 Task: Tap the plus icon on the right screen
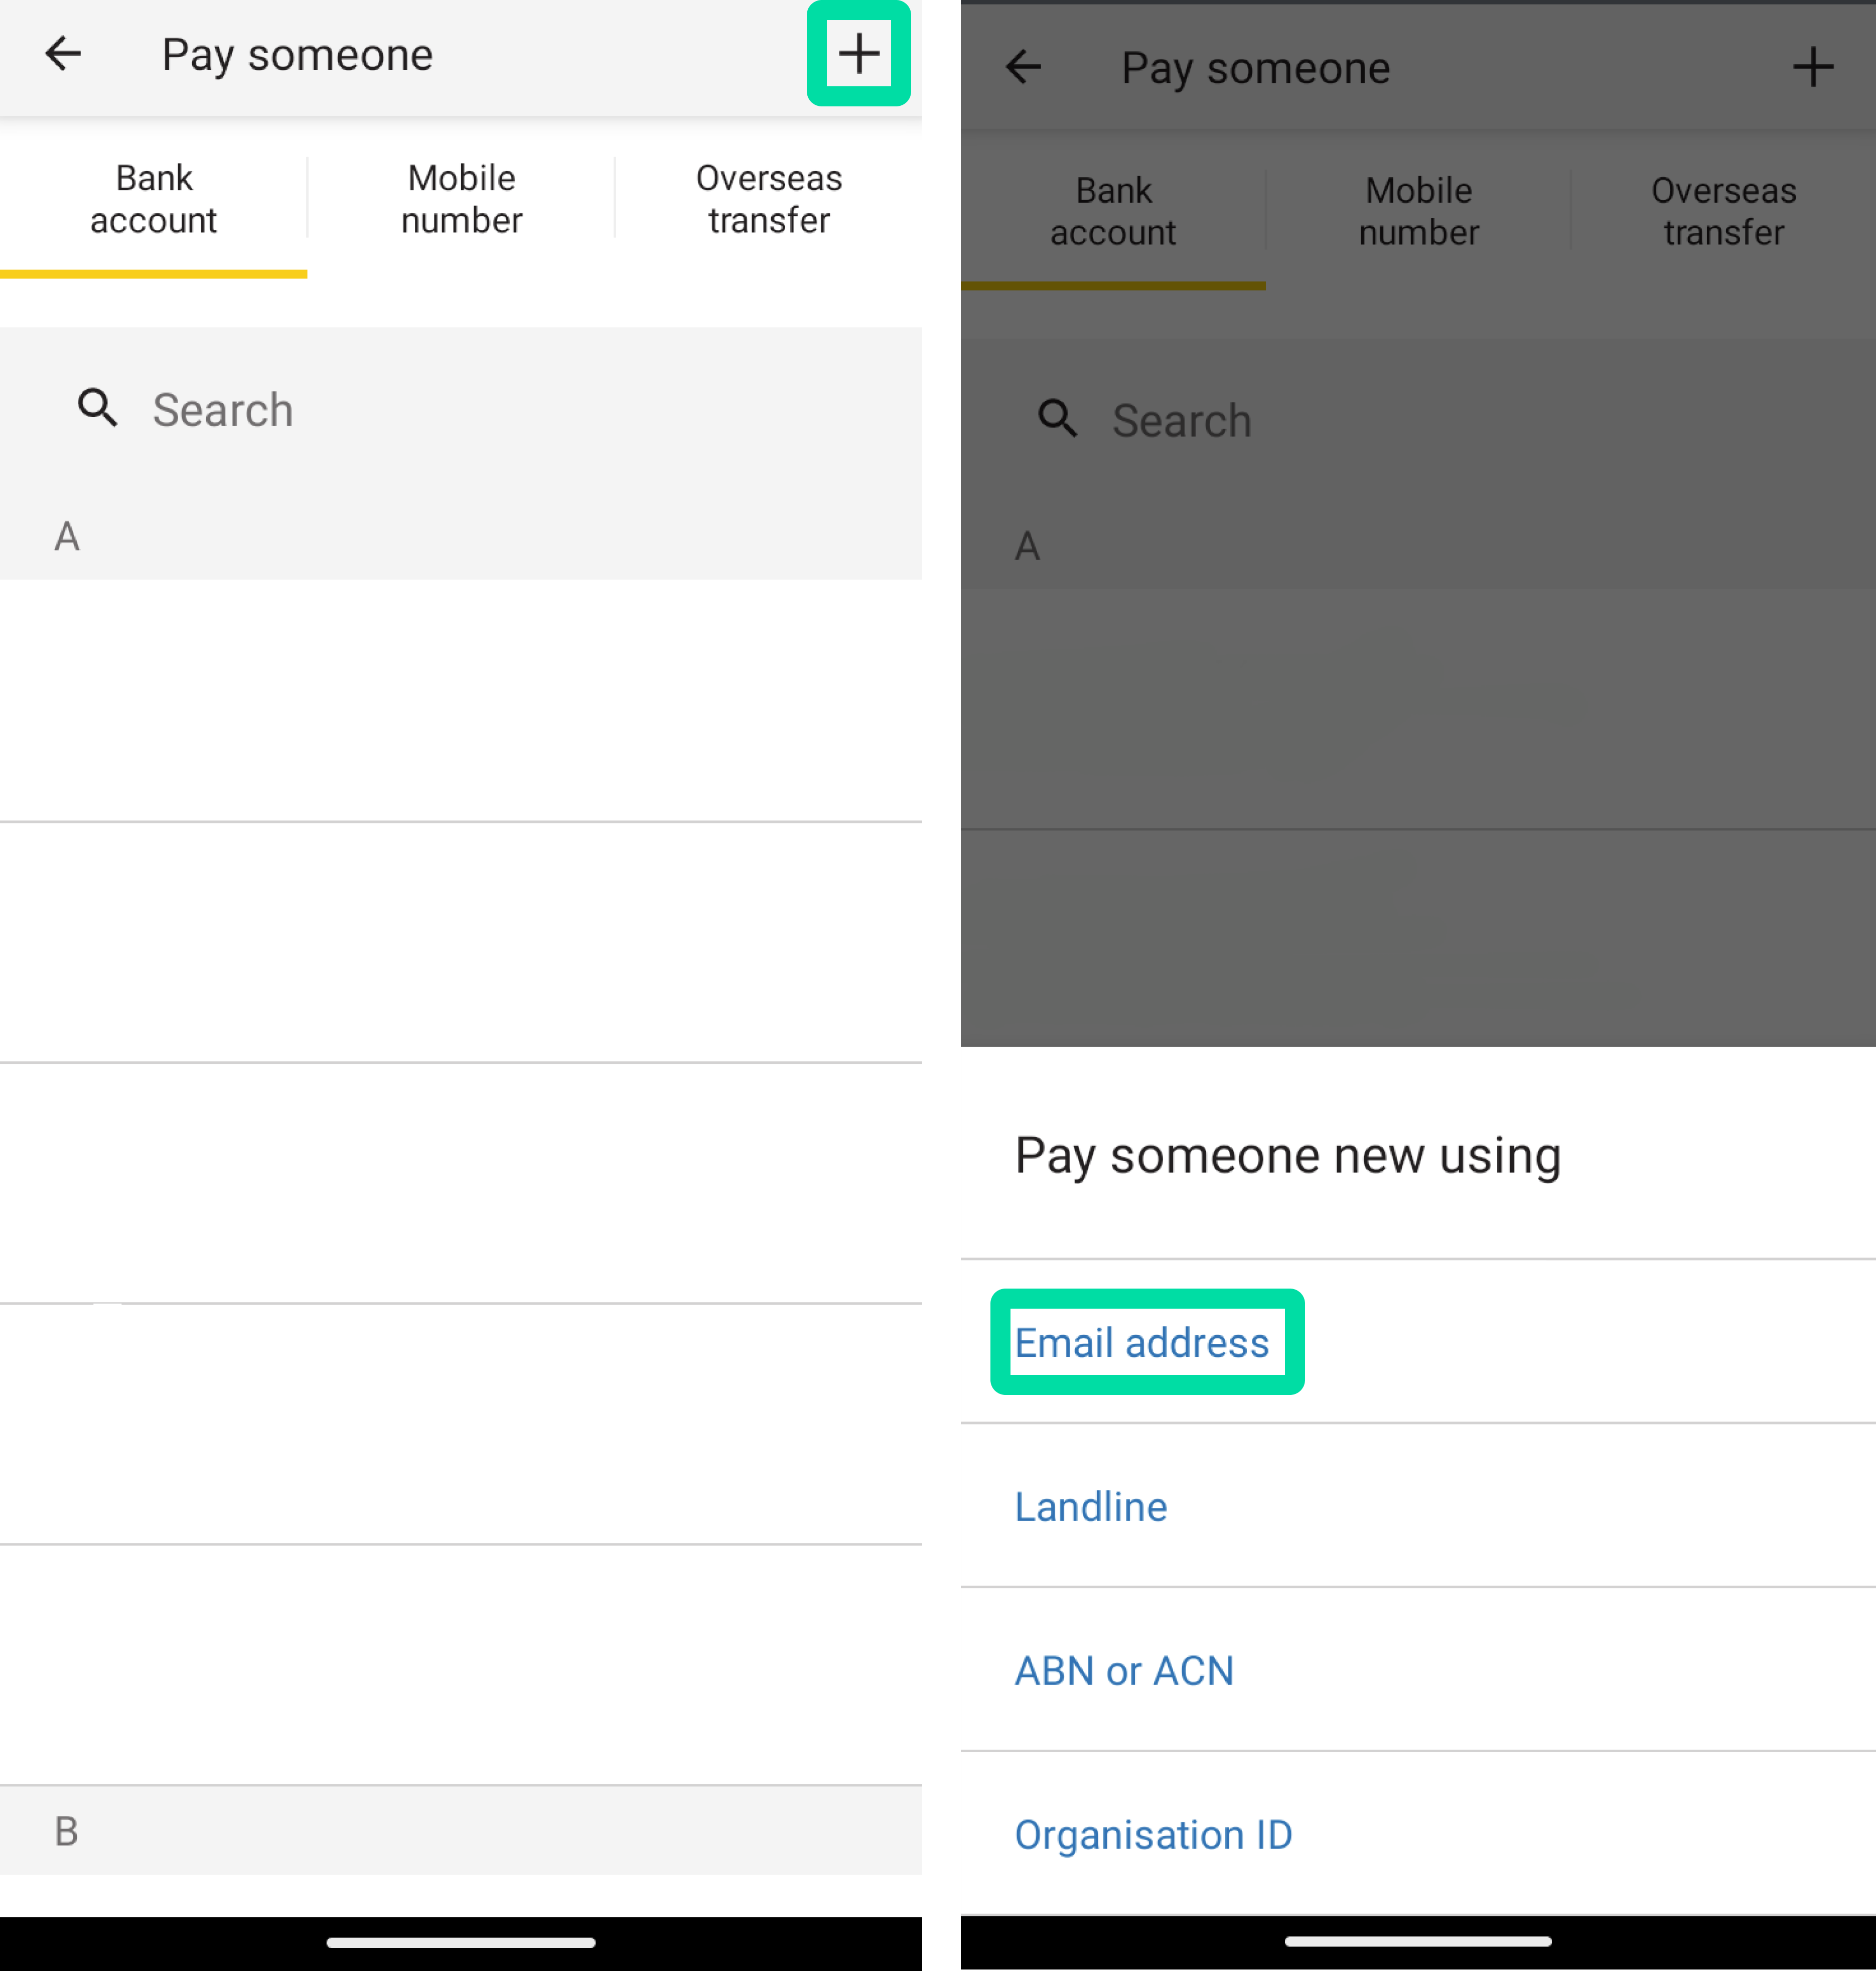tap(1813, 67)
